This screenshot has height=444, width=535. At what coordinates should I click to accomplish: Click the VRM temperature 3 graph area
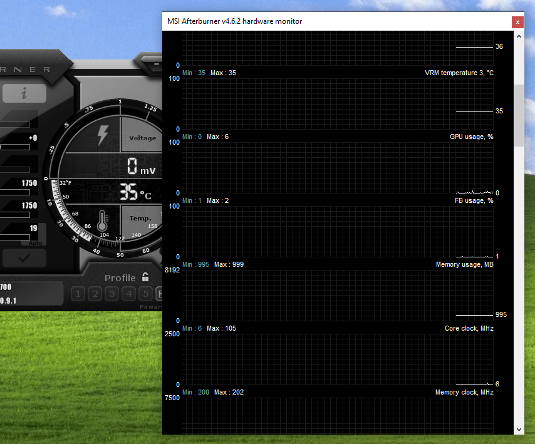coord(338,104)
